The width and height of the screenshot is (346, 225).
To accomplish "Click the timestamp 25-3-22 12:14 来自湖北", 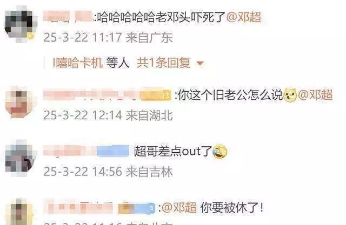I will [x=108, y=115].
